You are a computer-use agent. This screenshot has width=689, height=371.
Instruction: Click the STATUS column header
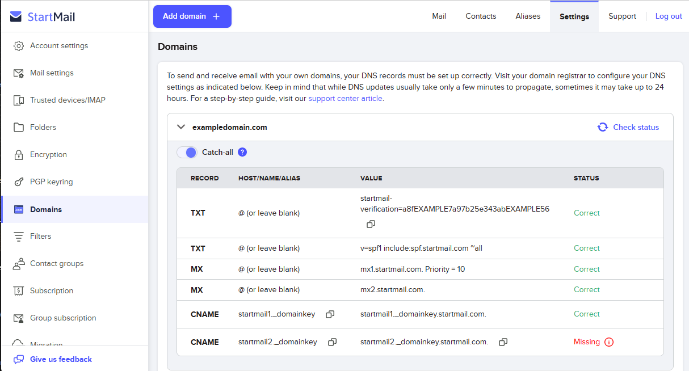[586, 178]
